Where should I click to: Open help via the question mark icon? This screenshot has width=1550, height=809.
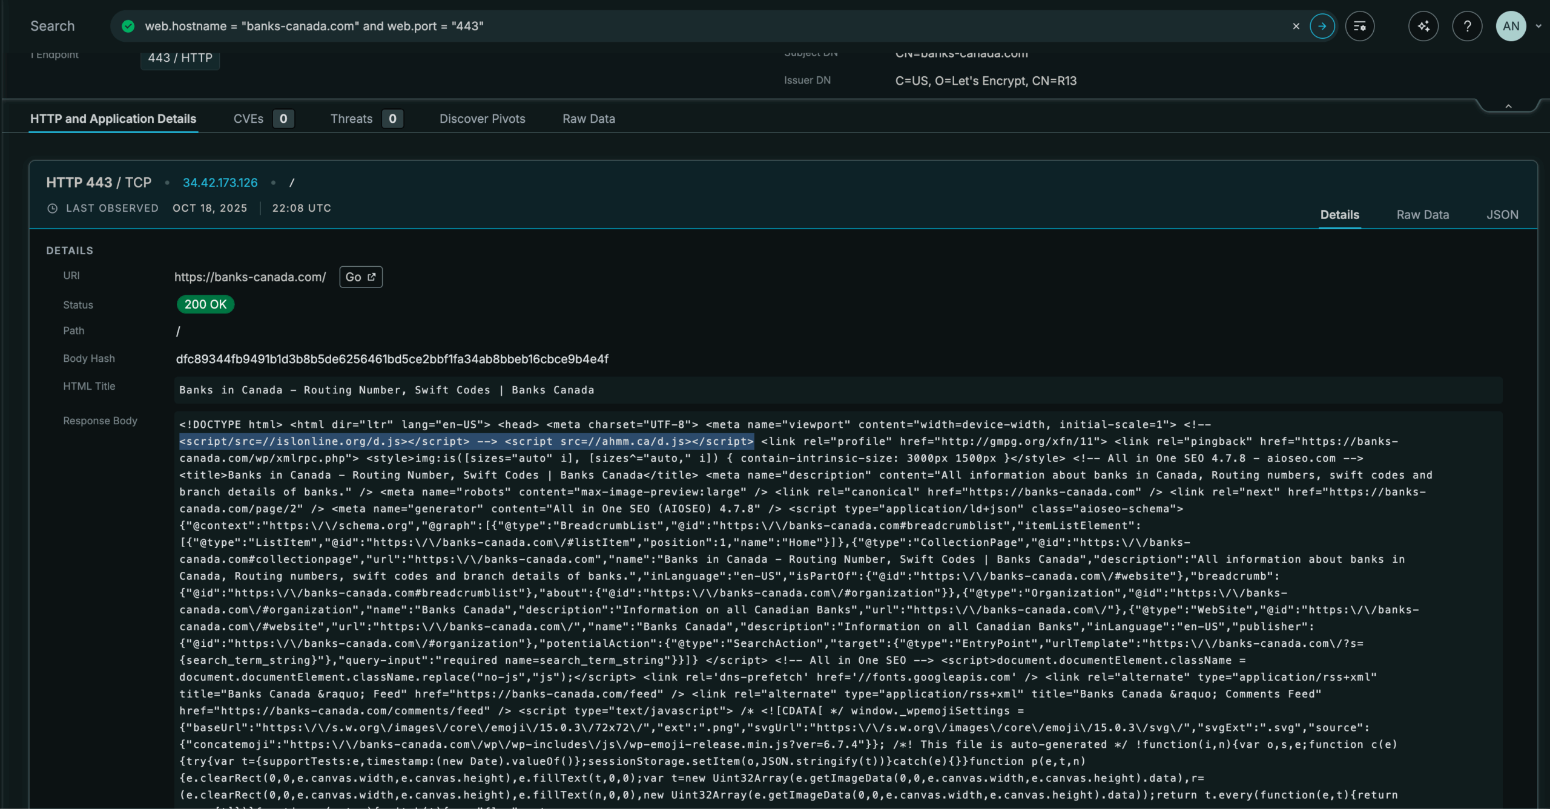[1468, 26]
